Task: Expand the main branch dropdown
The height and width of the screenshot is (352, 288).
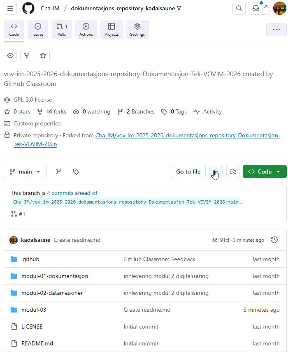Action: pos(25,171)
